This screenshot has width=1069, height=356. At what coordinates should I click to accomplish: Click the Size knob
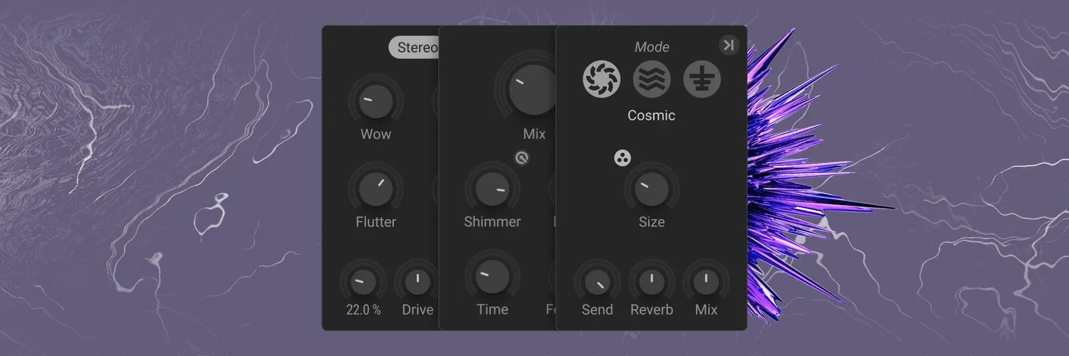pos(651,189)
